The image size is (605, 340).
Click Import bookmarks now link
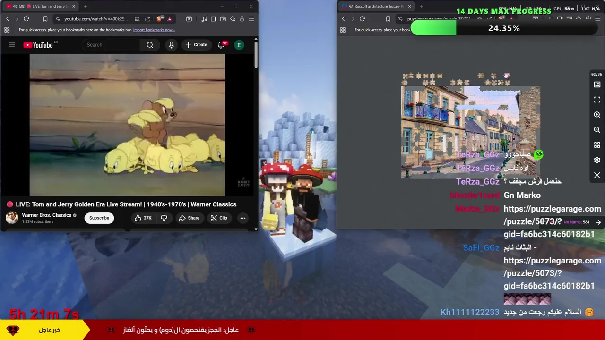(154, 30)
